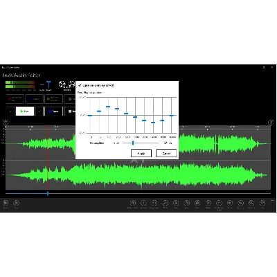Click the minus-glyph icon in bottom toolbar
This screenshot has width=277, height=277.
click(219, 203)
